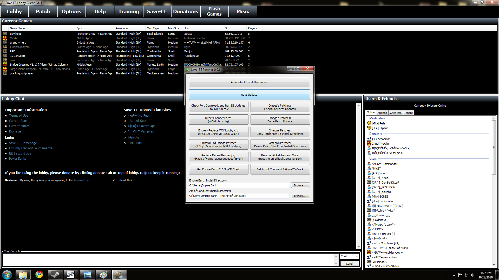The image size is (499, 280).
Task: Open the Cheaters tab
Action: (x=395, y=113)
